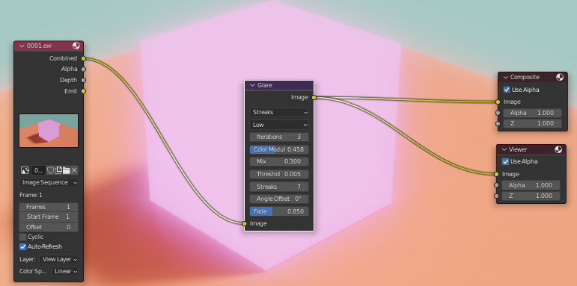577x286 pixels.
Task: Click the Depth output socket
Action: 84,80
